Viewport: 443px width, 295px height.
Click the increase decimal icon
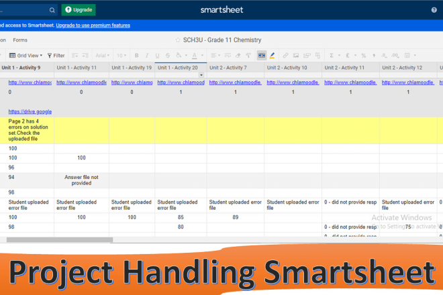pos(395,56)
